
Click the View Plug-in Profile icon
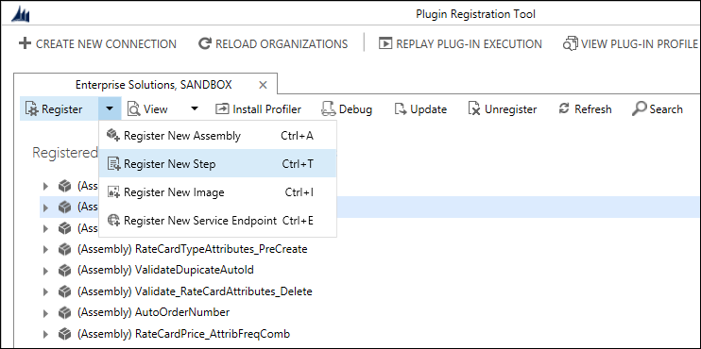click(570, 43)
